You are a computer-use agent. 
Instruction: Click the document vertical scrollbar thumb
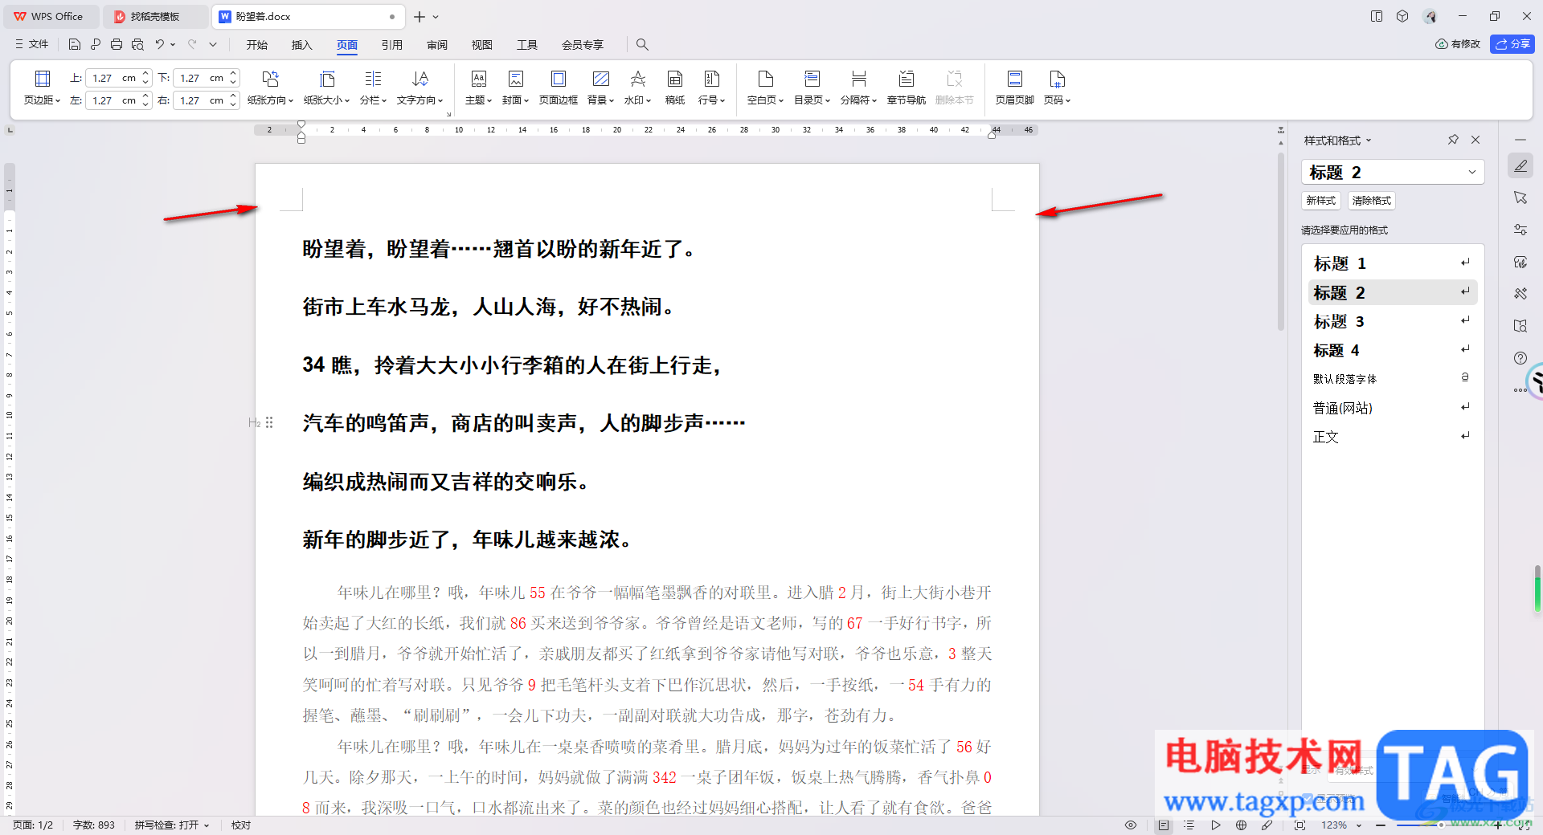1281,241
